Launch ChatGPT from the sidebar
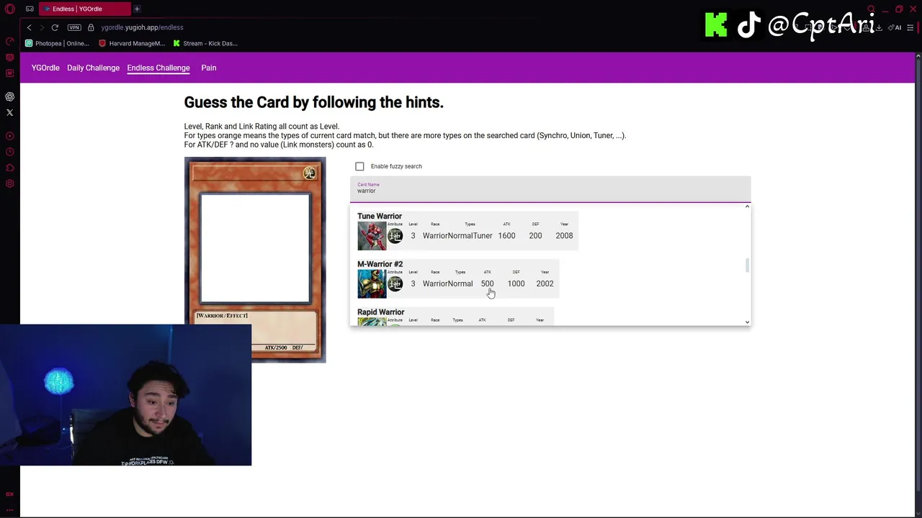The image size is (922, 518). [10, 96]
